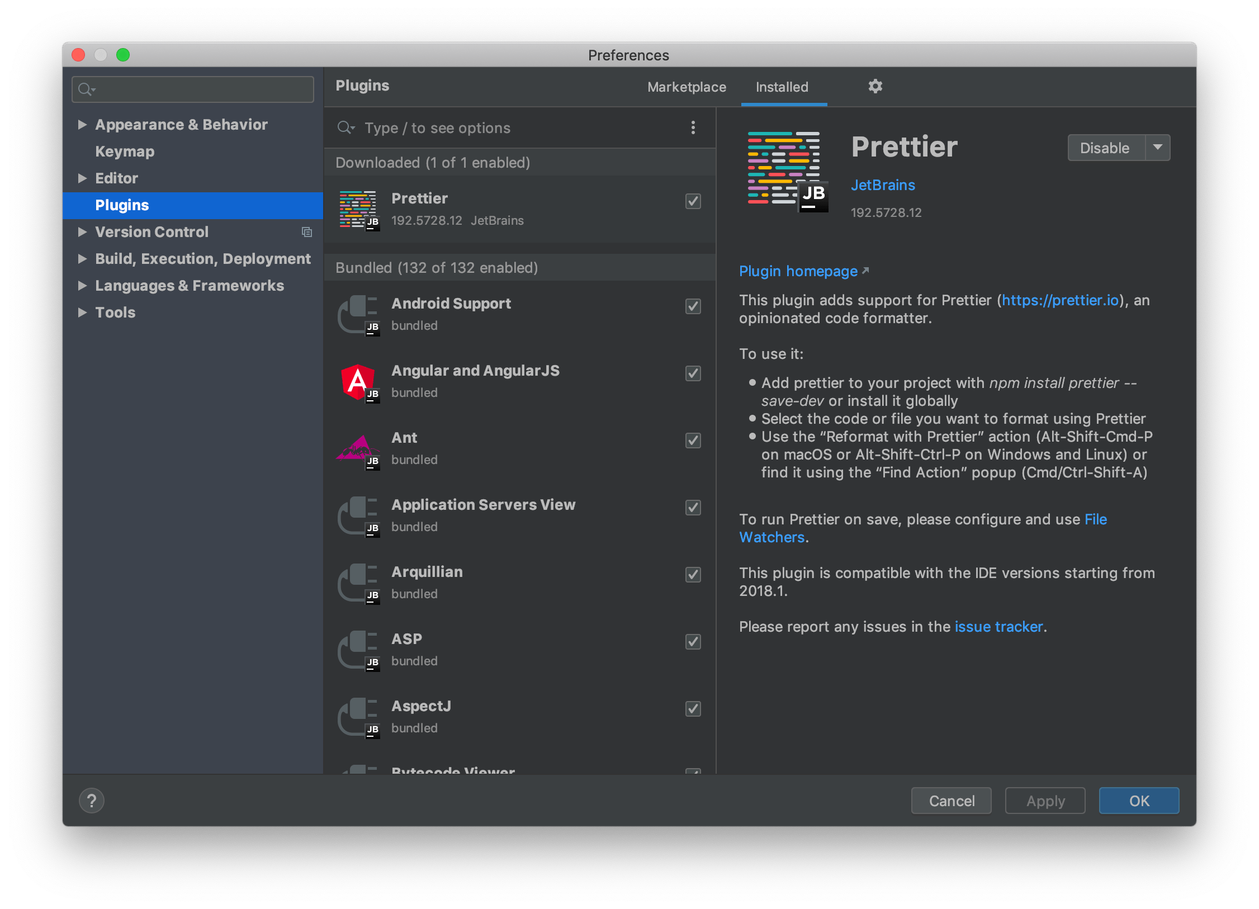Click the AspectJ plugin icon
The width and height of the screenshot is (1259, 909).
click(x=359, y=718)
